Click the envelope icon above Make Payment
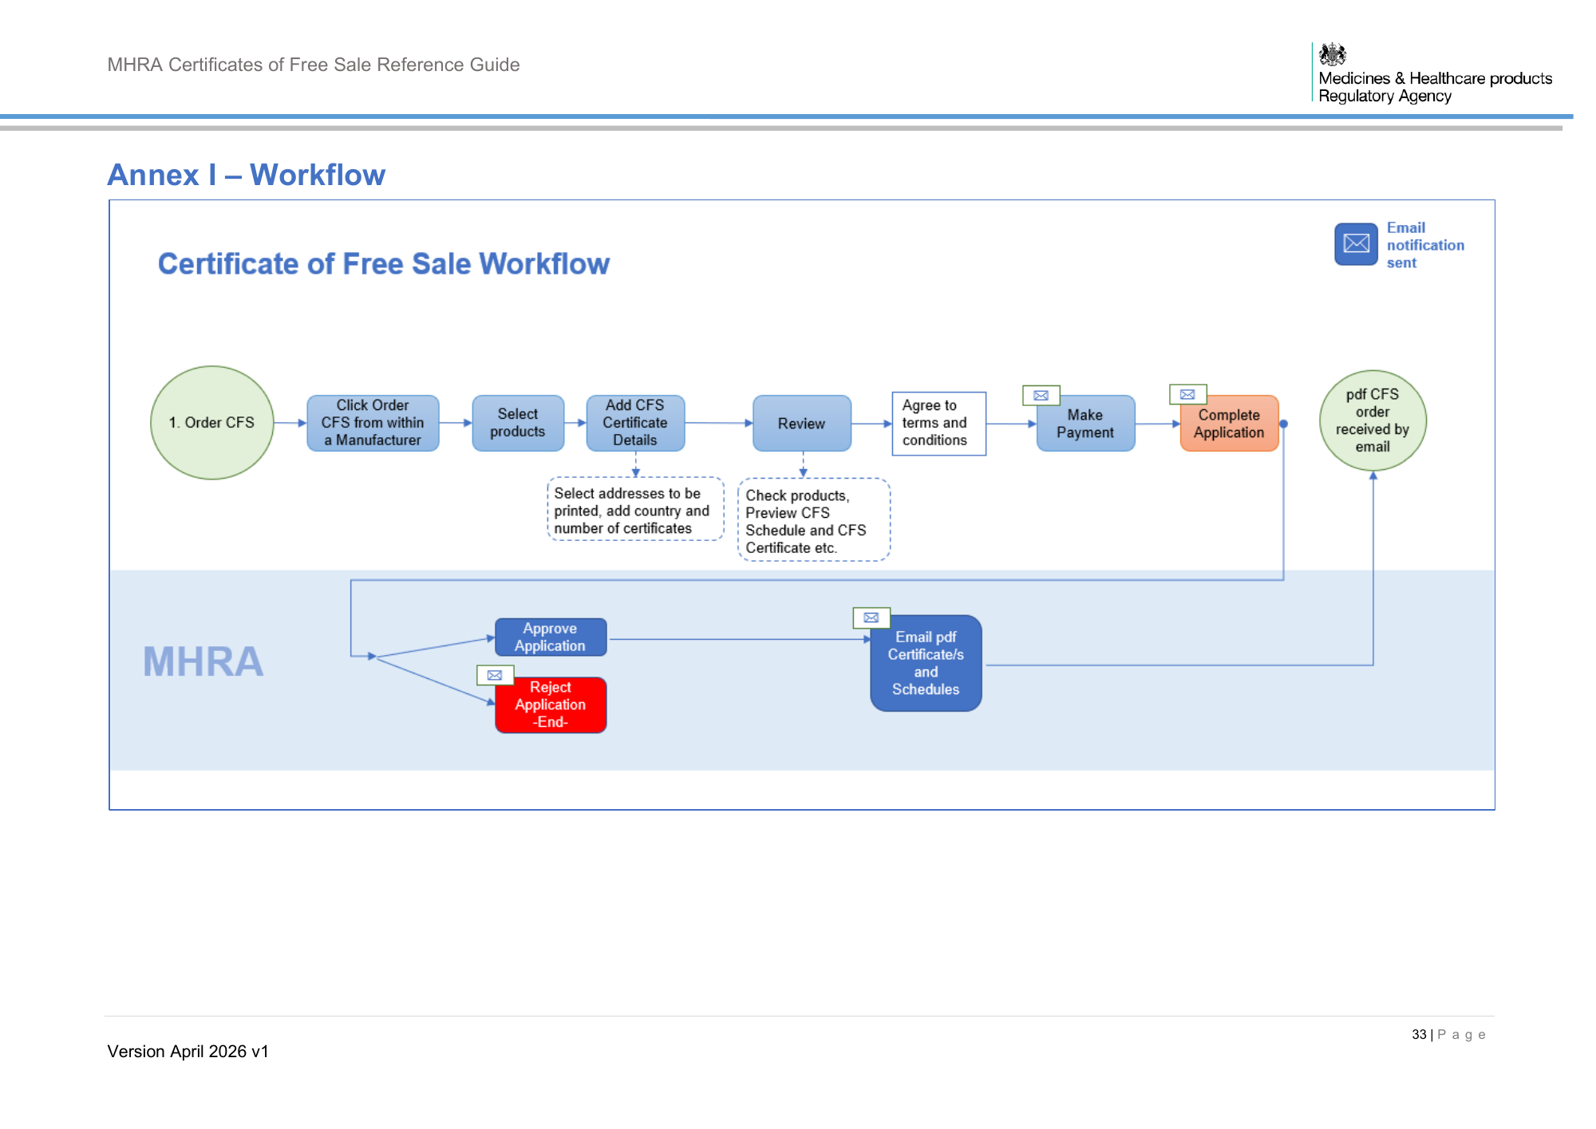Screen dimensions: 1596x1129 point(1041,395)
